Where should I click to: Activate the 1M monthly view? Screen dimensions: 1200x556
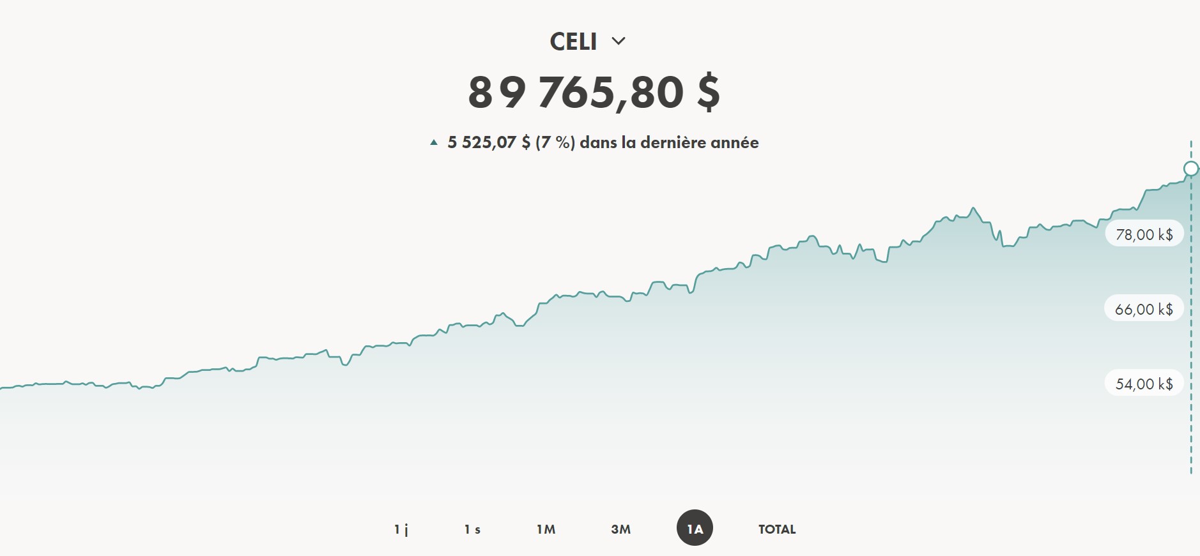click(548, 529)
